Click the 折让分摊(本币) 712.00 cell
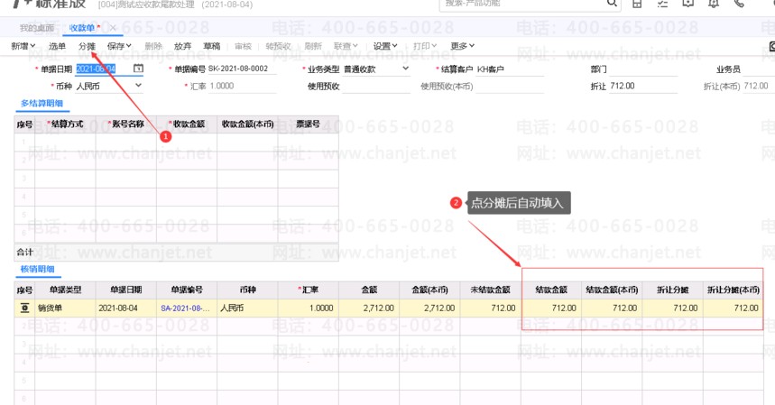This screenshot has width=775, height=405. coord(733,308)
